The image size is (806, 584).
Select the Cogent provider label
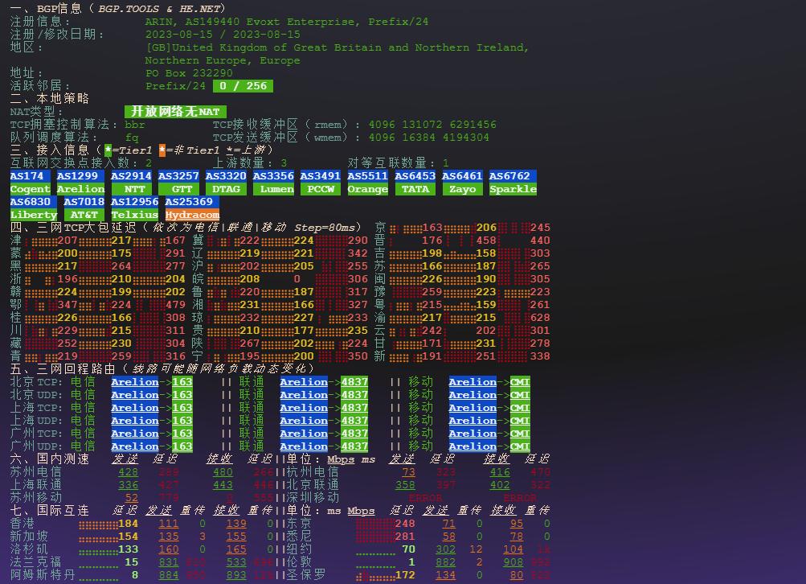click(x=30, y=189)
